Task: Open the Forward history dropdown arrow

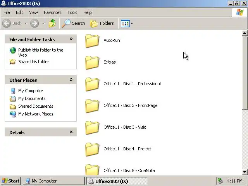Action: pos(43,23)
